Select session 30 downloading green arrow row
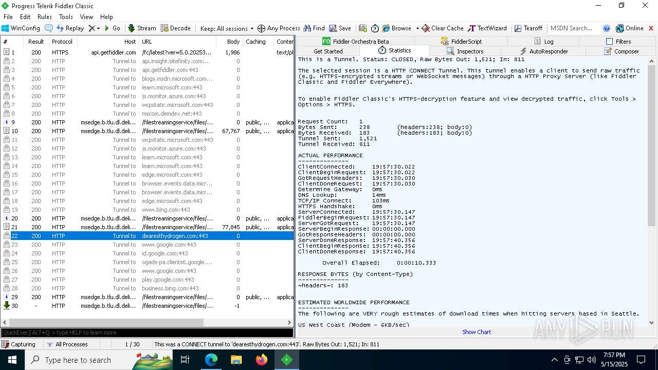Screen dimensions: 658x370 click(147, 306)
